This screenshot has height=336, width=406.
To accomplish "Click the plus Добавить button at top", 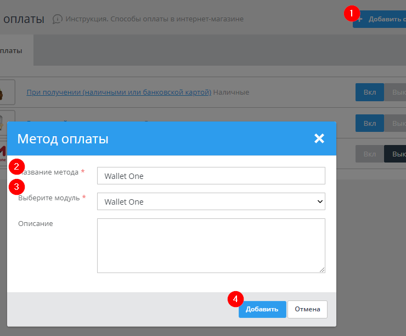I will (381, 19).
